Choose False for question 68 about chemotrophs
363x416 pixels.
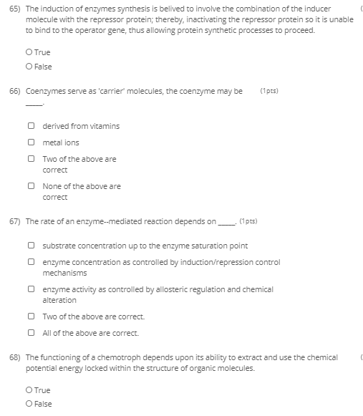(29, 404)
